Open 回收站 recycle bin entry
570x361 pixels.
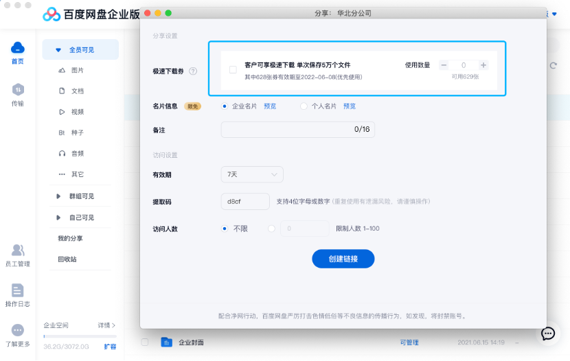pos(67,259)
